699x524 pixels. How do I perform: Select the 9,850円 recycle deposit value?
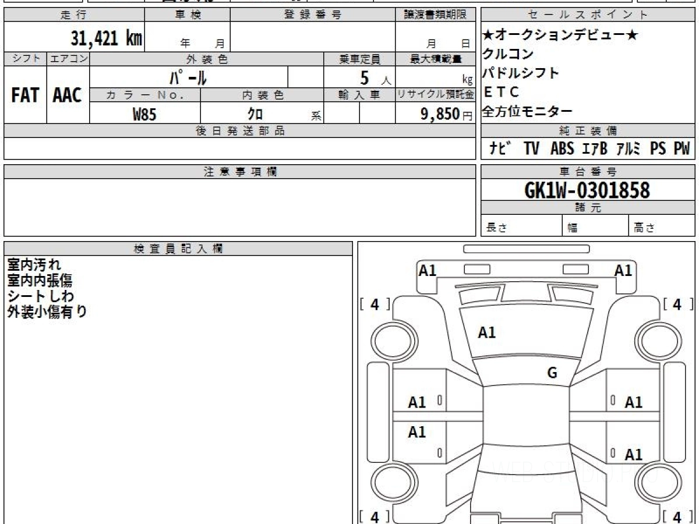pyautogui.click(x=446, y=115)
